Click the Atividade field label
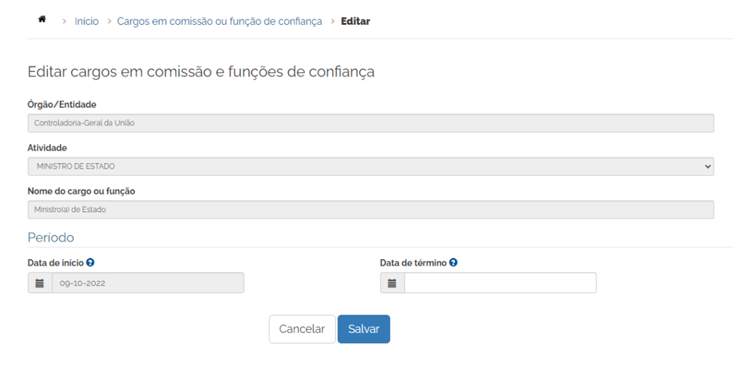742x365 pixels. 47,148
